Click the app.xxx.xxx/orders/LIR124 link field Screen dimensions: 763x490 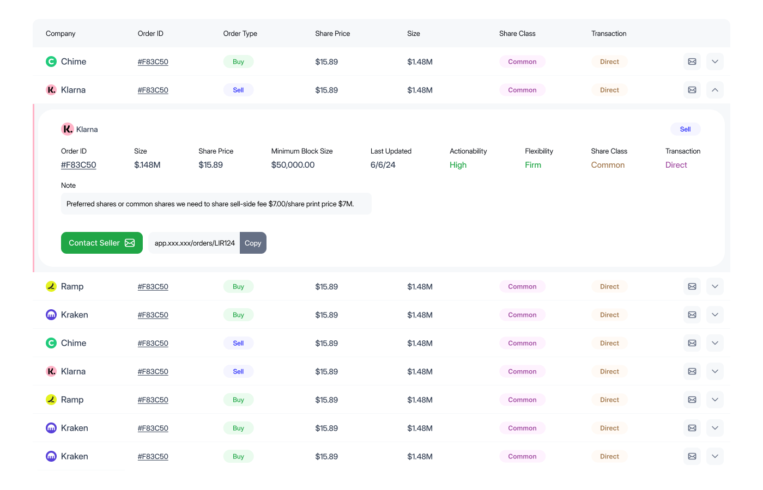coord(195,243)
